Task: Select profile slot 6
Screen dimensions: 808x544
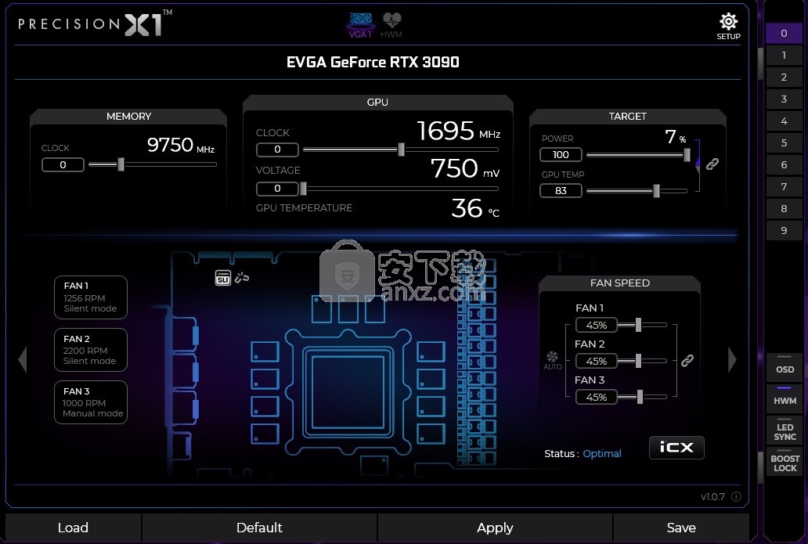Action: tap(784, 165)
